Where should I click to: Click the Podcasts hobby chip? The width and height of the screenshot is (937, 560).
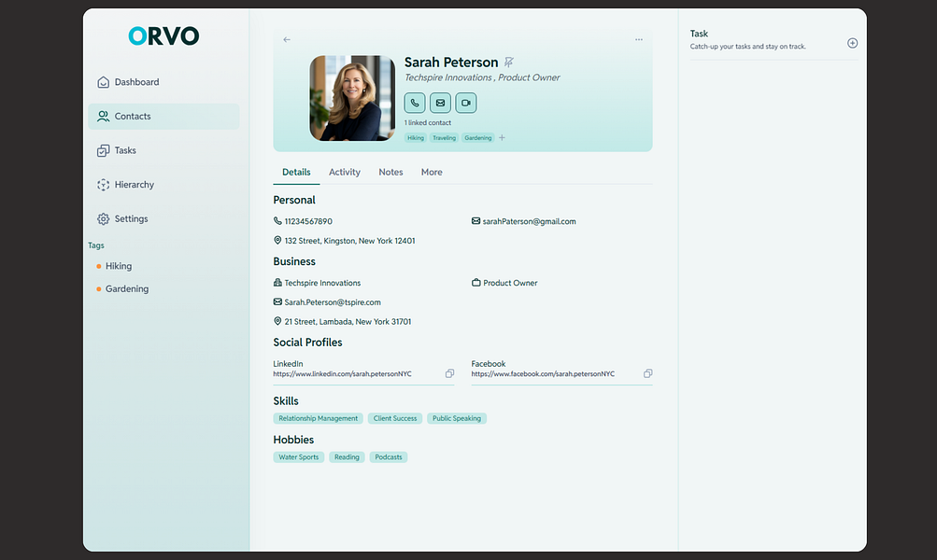(389, 457)
